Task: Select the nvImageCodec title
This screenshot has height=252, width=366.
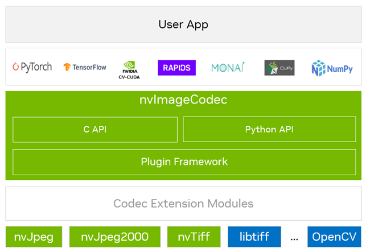Action: (x=183, y=100)
